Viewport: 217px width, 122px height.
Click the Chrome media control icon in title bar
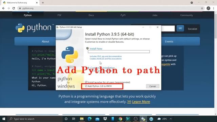tap(192, 3)
